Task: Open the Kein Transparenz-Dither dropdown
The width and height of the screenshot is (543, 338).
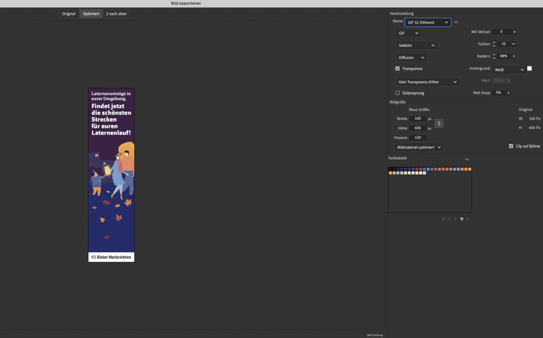Action: point(427,82)
